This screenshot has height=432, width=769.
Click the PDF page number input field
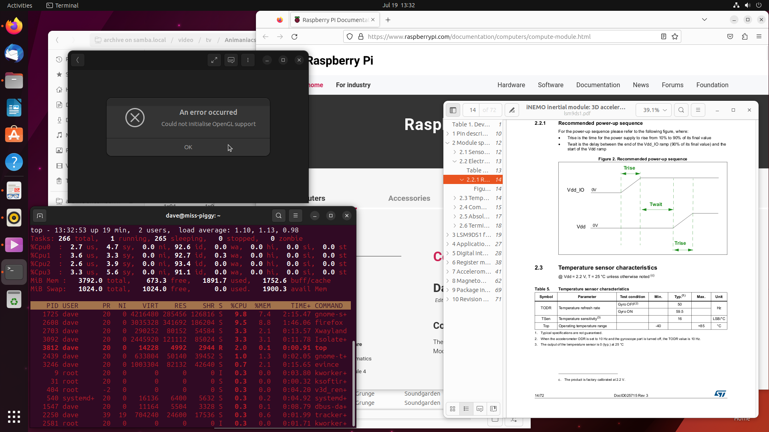point(472,110)
